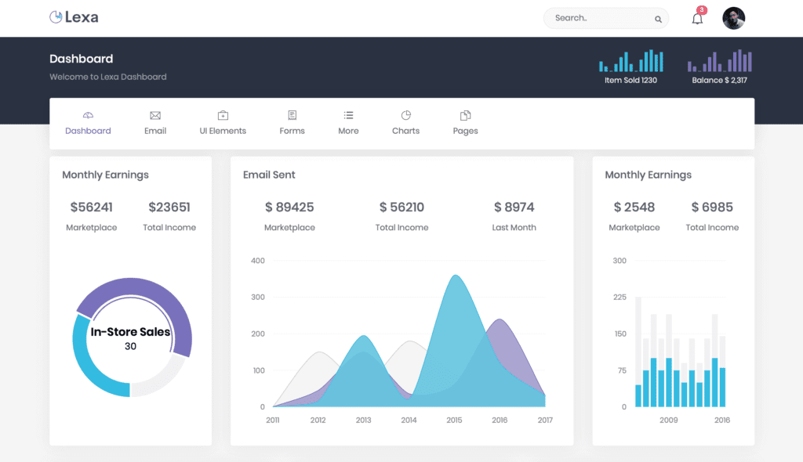Click the Pages menu label
The height and width of the screenshot is (462, 803).
click(x=465, y=131)
